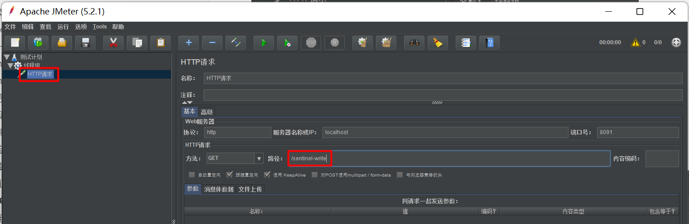Click the Copy toolbar icon

tap(137, 42)
